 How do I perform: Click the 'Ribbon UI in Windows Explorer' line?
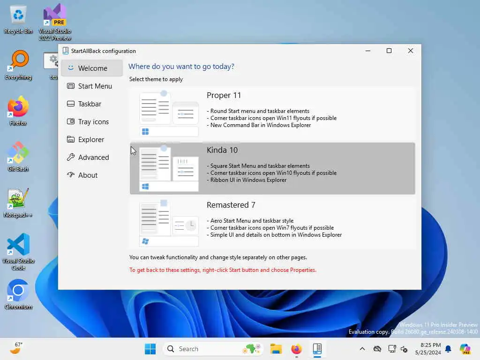[x=247, y=180]
